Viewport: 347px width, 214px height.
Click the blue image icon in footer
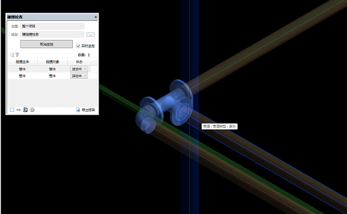pos(26,110)
